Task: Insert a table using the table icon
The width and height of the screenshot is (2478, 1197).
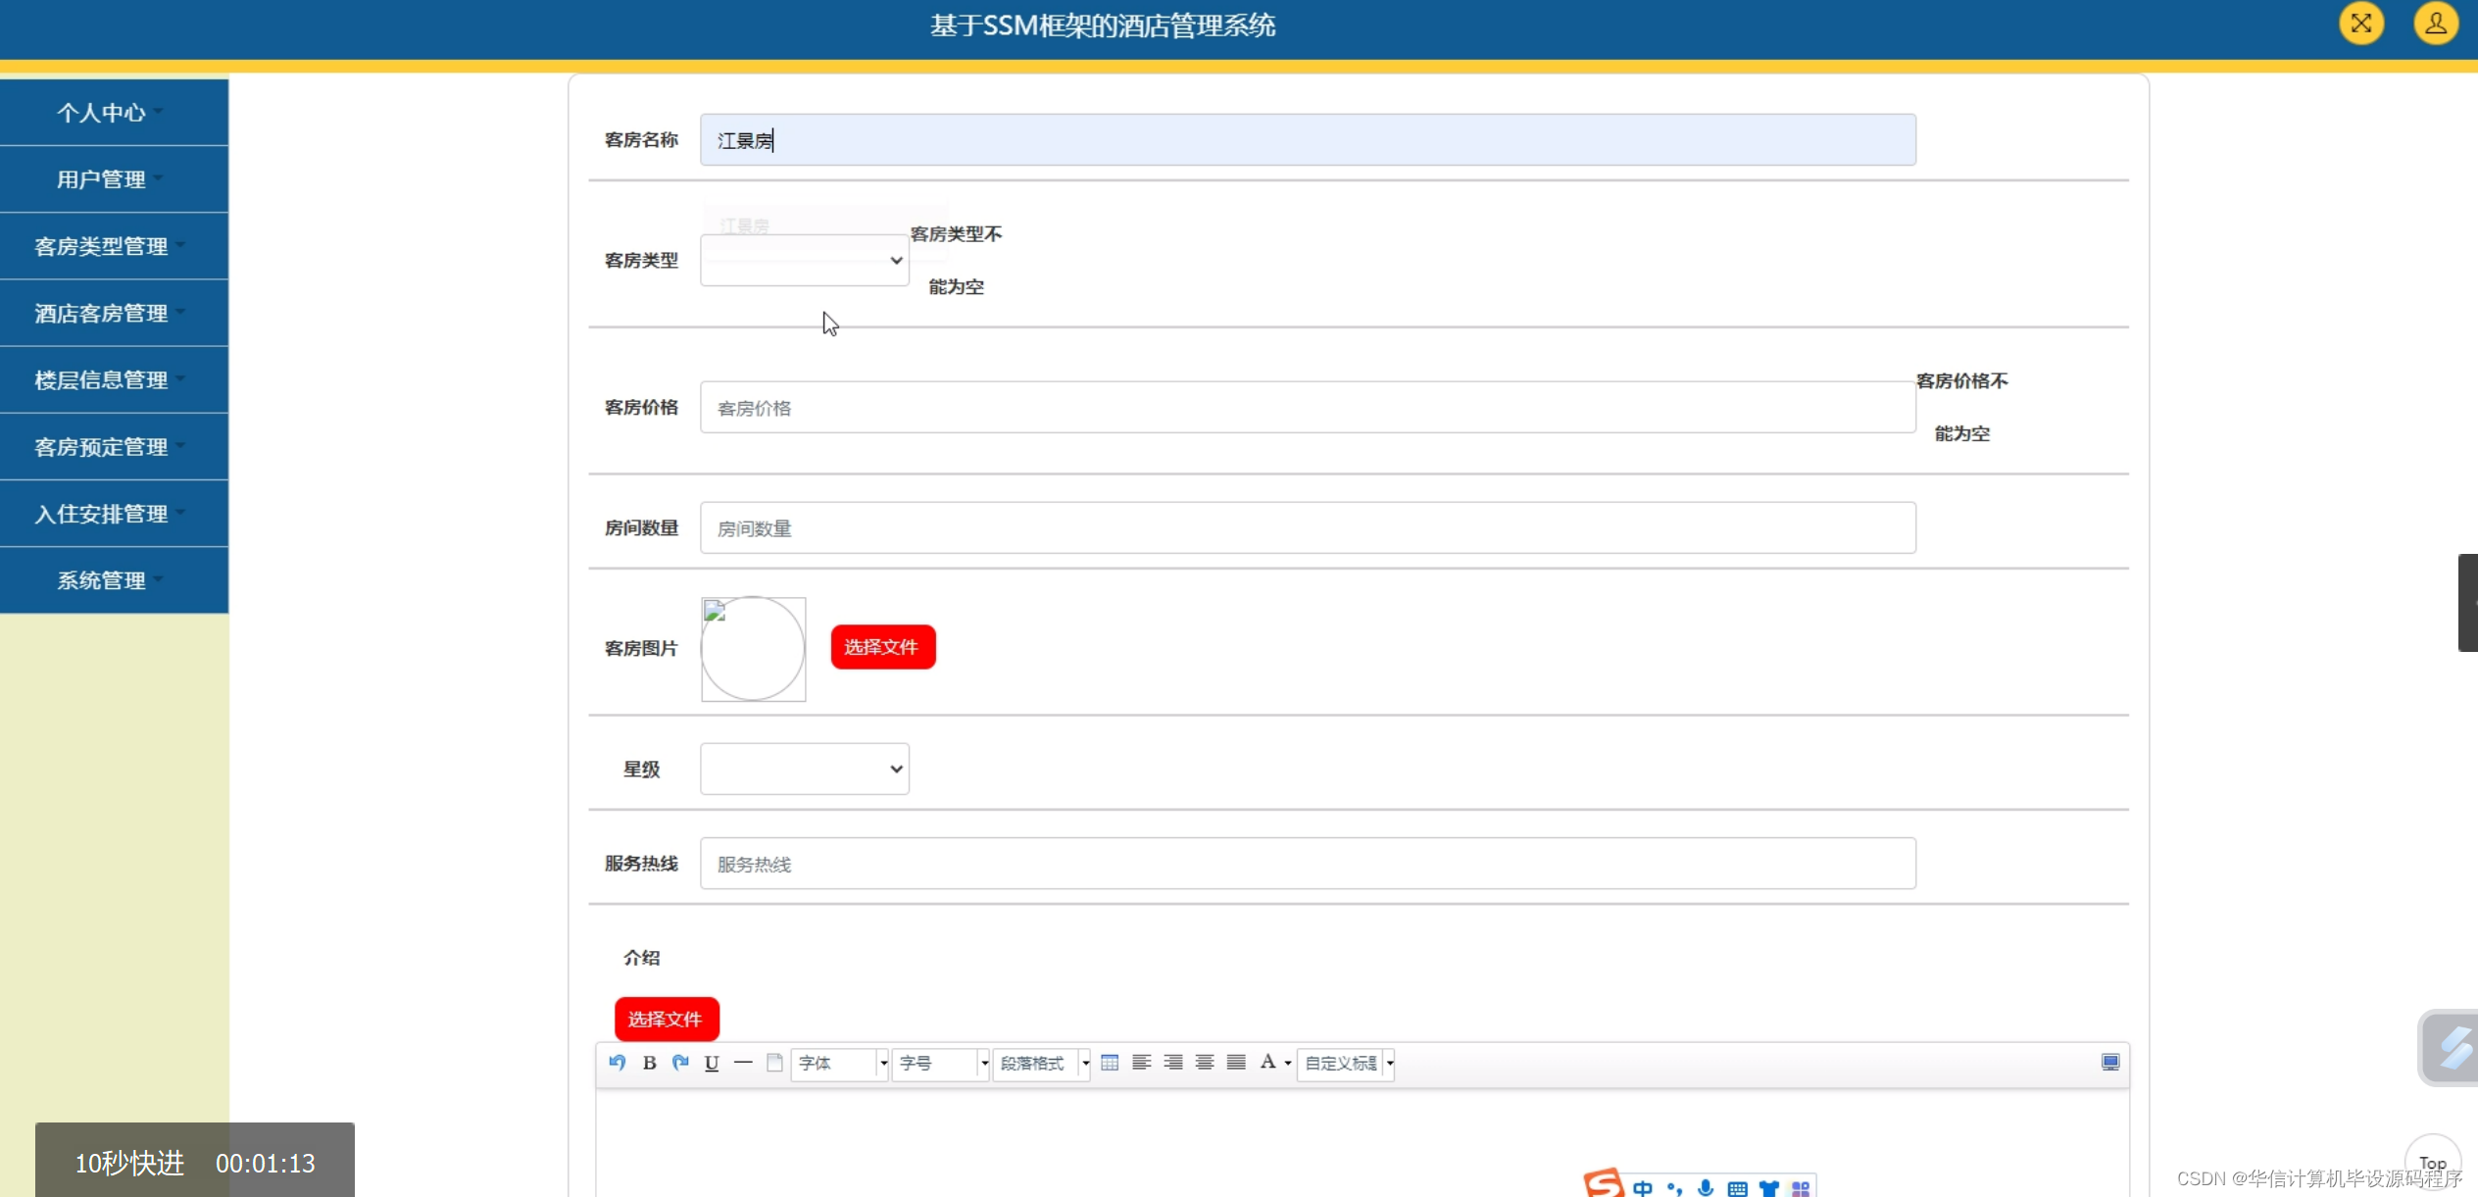Action: 1109,1063
